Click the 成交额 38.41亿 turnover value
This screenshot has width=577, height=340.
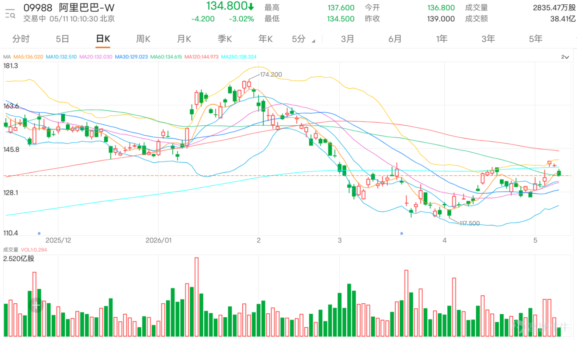[x=563, y=19]
